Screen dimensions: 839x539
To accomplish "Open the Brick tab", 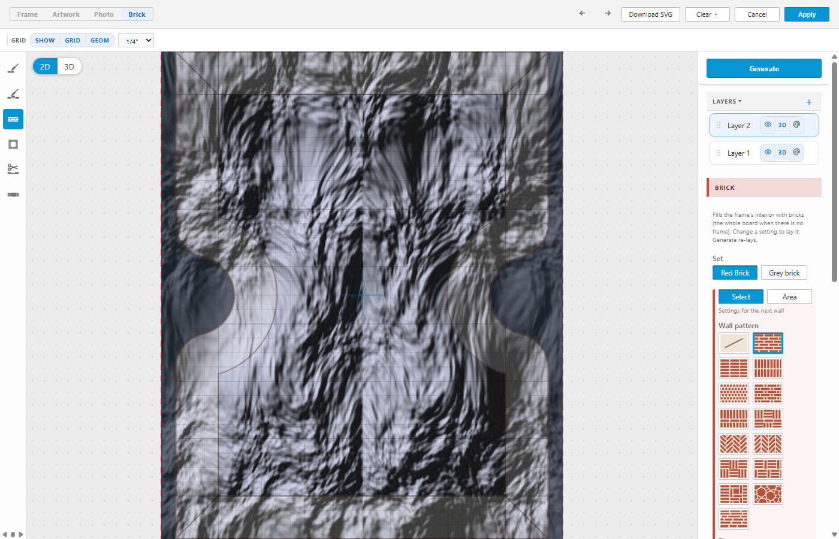I will point(137,14).
